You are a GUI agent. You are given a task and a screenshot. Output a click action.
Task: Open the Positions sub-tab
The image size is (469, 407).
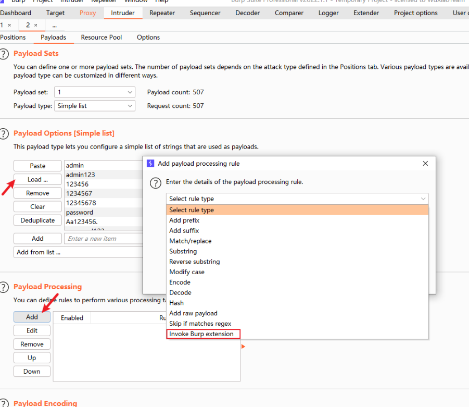point(13,38)
